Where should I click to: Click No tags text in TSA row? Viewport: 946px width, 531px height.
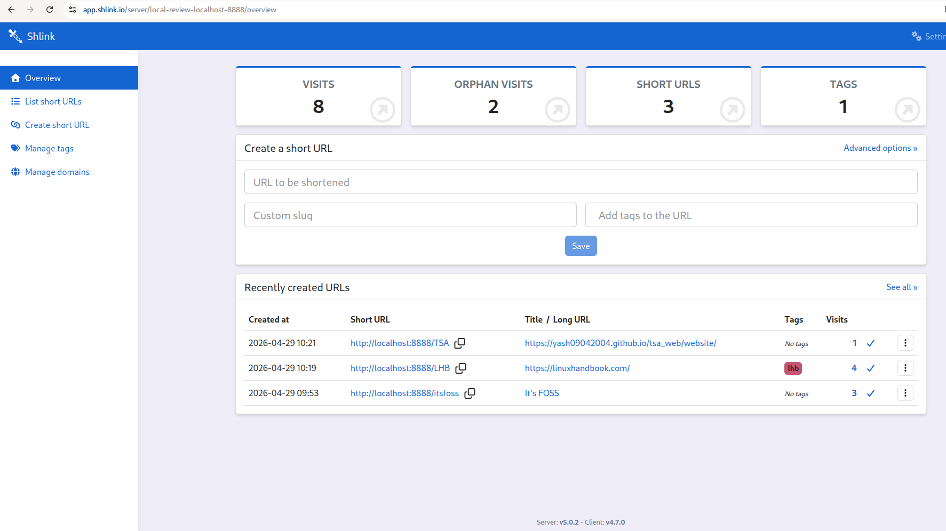pos(797,344)
